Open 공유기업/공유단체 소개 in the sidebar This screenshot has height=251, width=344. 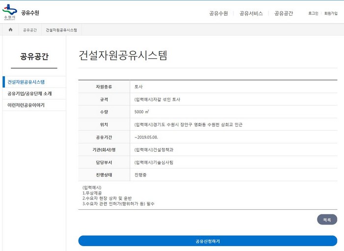click(29, 93)
